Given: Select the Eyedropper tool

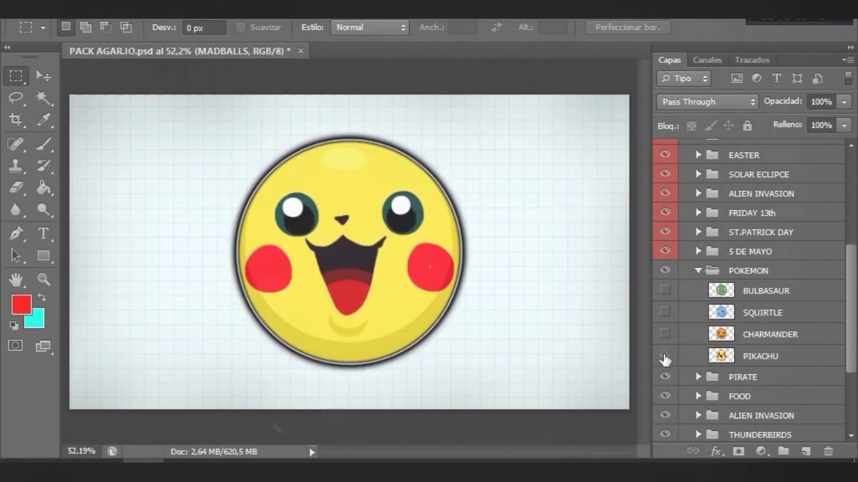Looking at the screenshot, I should tap(44, 120).
